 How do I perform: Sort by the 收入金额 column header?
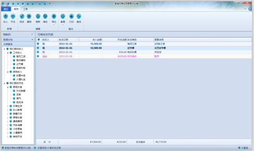tap(90, 39)
